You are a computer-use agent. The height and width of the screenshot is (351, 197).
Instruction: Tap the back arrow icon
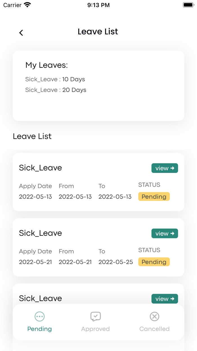21,33
